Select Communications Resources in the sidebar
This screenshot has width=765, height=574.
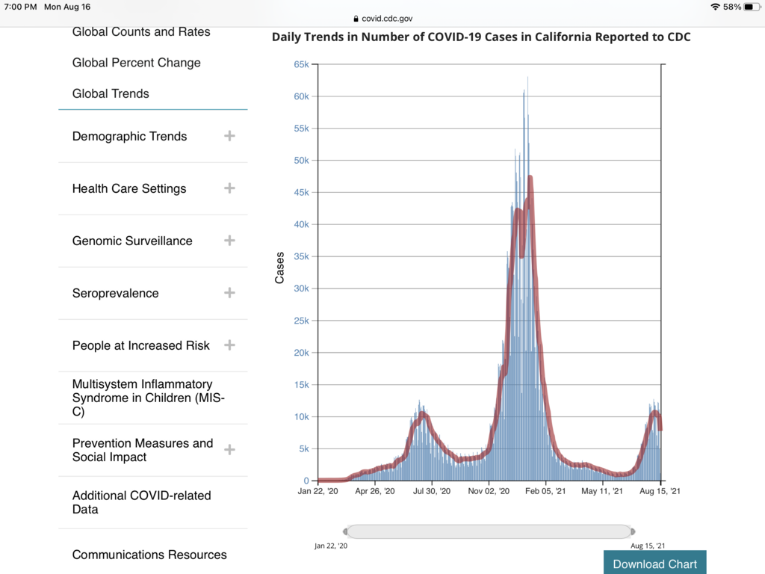pyautogui.click(x=149, y=555)
